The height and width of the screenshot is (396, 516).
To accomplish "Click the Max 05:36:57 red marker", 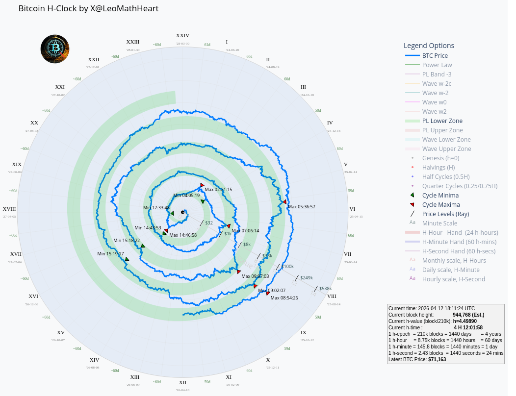I will [284, 202].
